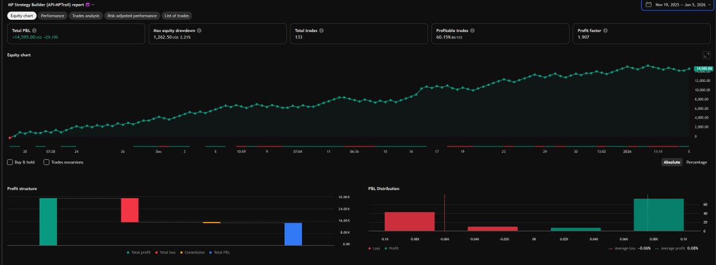716x265 pixels.
Task: Open the Trades analysis tab
Action: (85, 16)
